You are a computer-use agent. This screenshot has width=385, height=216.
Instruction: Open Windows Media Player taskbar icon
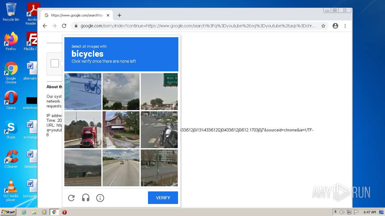point(44,212)
